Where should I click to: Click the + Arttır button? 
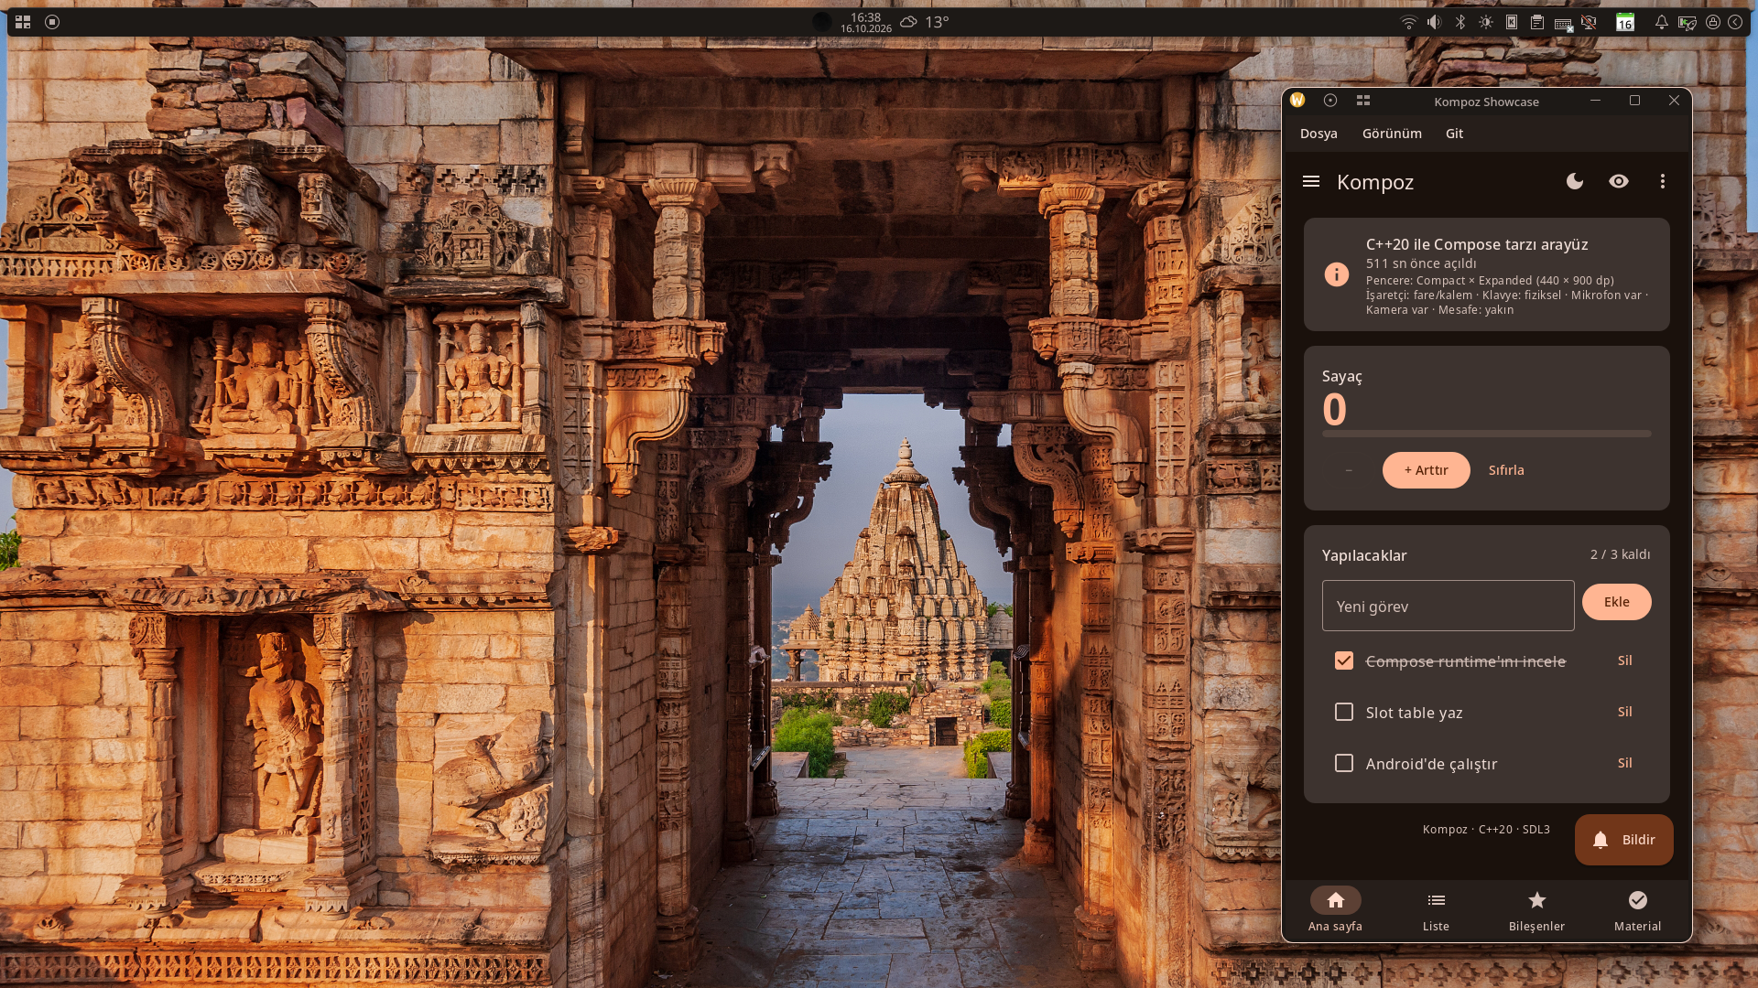coord(1427,470)
